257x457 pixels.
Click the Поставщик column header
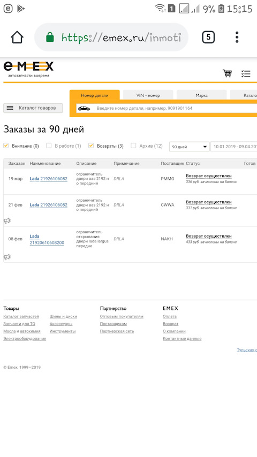172,164
